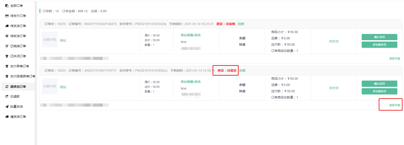Image resolution: width=404 pixels, height=145 pixels.
Task: Click the 待收货订单 icon
Action: pos(7,36)
